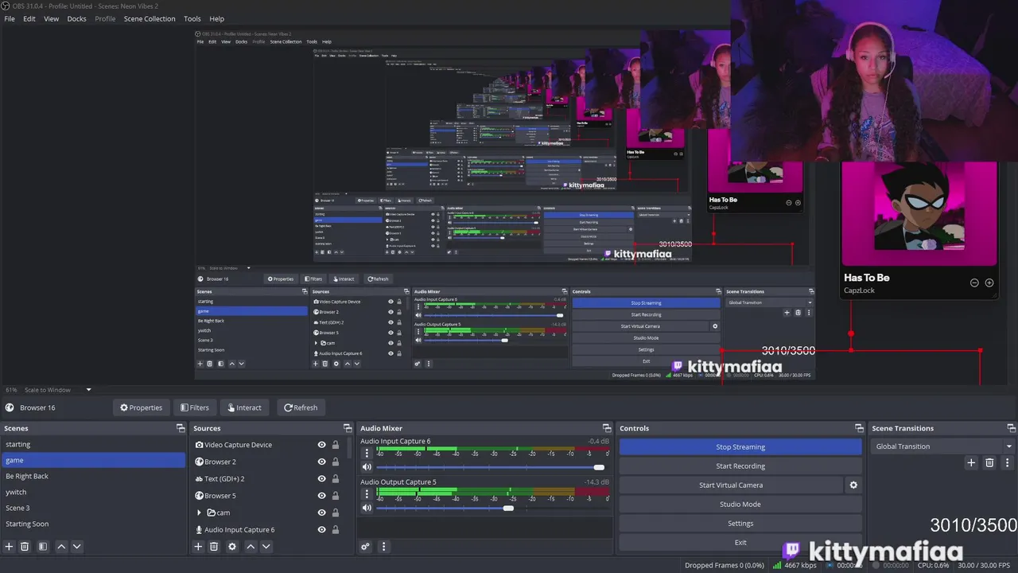Toggle lock on Browser 2 source

point(336,462)
